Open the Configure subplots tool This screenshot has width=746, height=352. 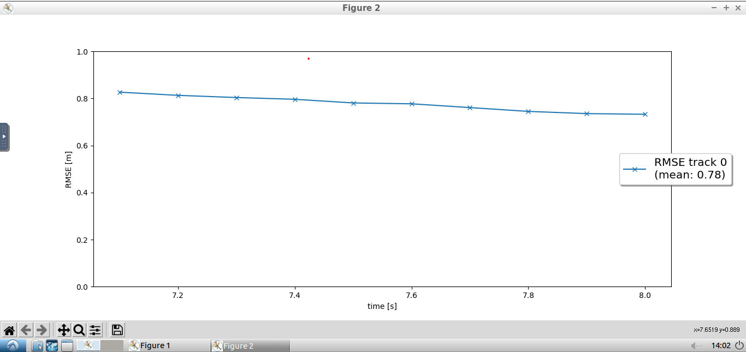[95, 330]
